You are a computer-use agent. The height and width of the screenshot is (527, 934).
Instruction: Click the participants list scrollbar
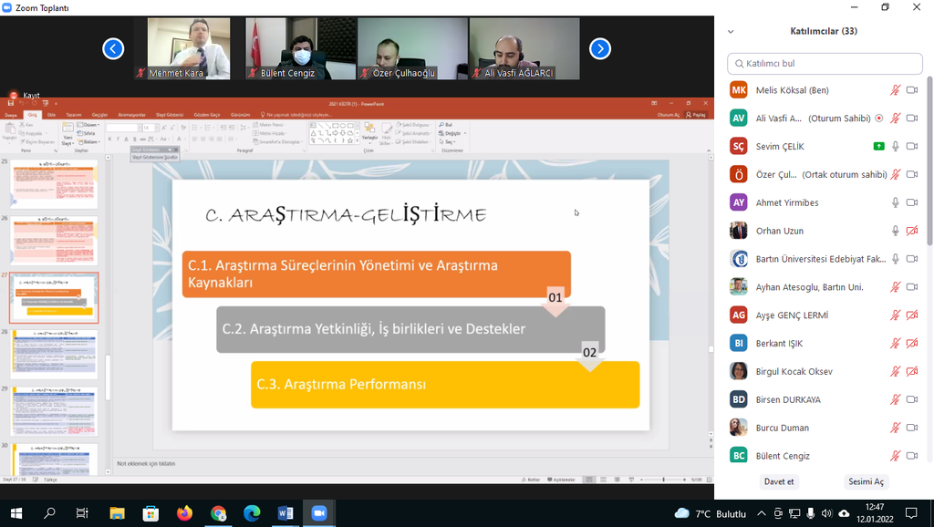pyautogui.click(x=929, y=164)
